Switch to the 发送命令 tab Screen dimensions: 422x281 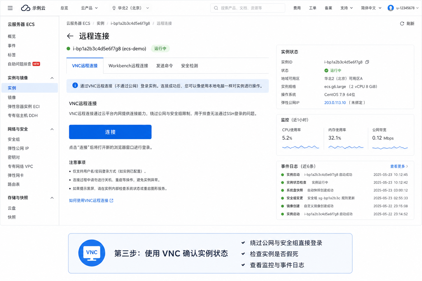(x=165, y=66)
